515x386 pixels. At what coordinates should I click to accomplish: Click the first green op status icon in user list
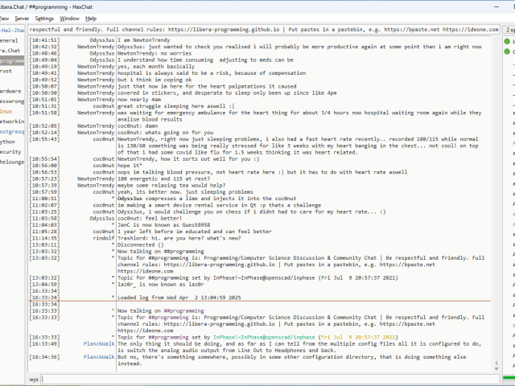(508, 39)
